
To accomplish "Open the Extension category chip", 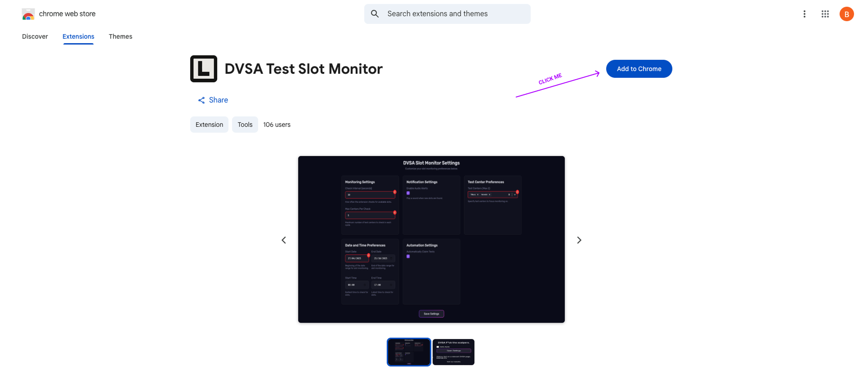I will tap(209, 125).
